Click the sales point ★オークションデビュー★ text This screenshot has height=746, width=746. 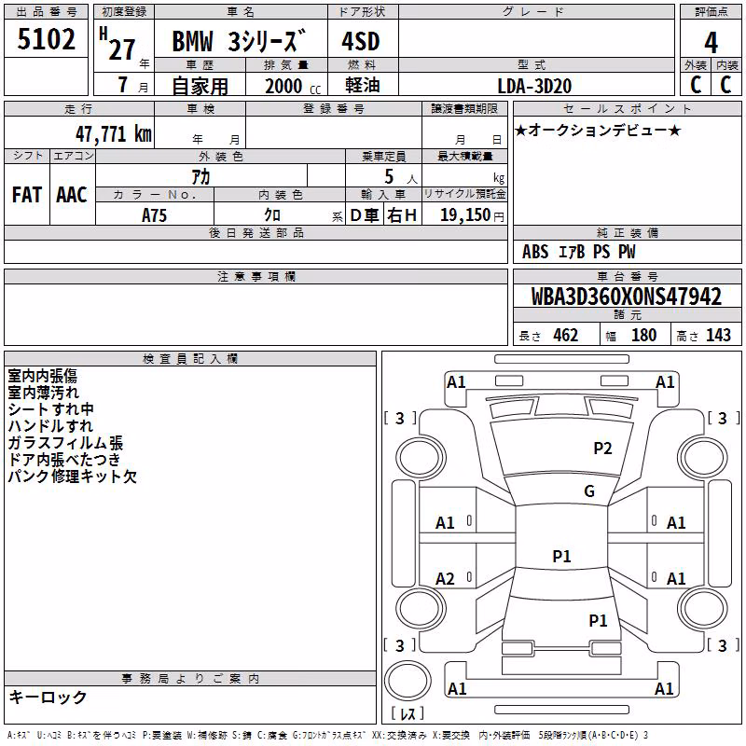(x=598, y=130)
